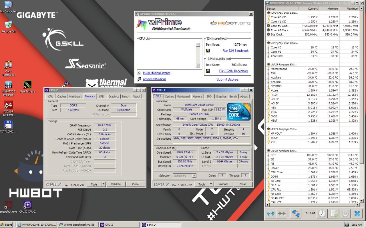Click the Advanced Settings wrench icon
This screenshot has width=366, height=228.
pos(139,79)
